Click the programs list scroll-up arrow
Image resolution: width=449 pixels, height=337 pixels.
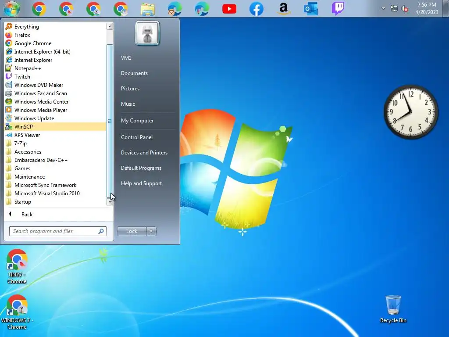110,26
